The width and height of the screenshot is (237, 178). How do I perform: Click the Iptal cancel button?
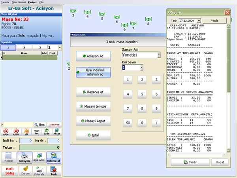[93, 135]
